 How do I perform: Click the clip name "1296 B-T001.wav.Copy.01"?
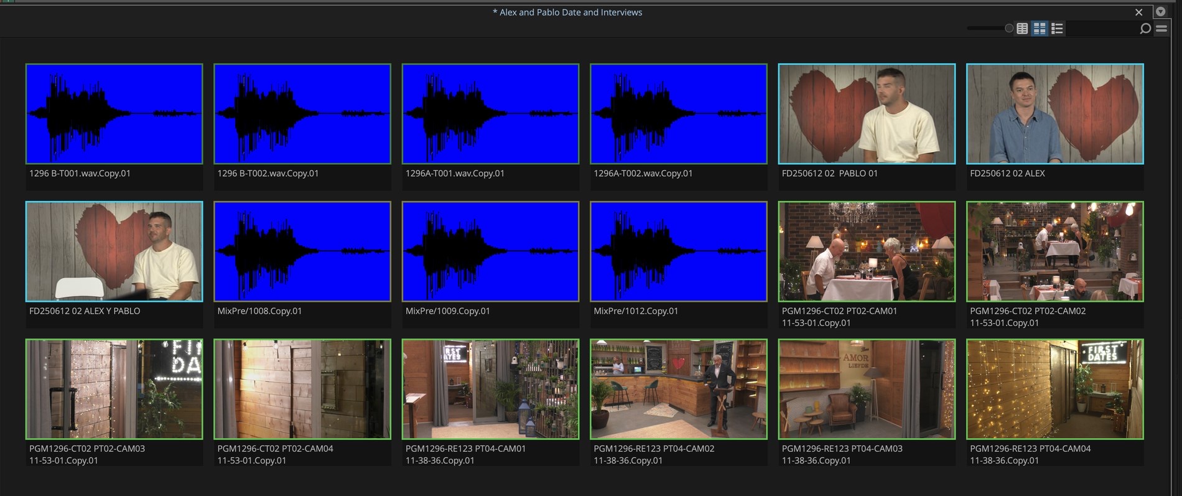(80, 174)
